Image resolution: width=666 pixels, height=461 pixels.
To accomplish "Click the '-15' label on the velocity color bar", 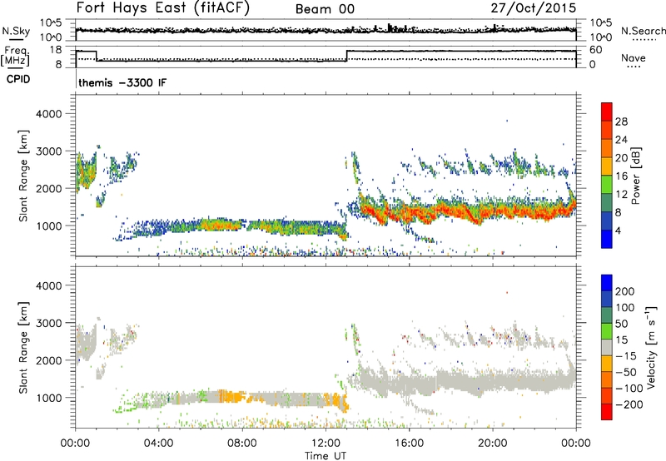I will (625, 356).
